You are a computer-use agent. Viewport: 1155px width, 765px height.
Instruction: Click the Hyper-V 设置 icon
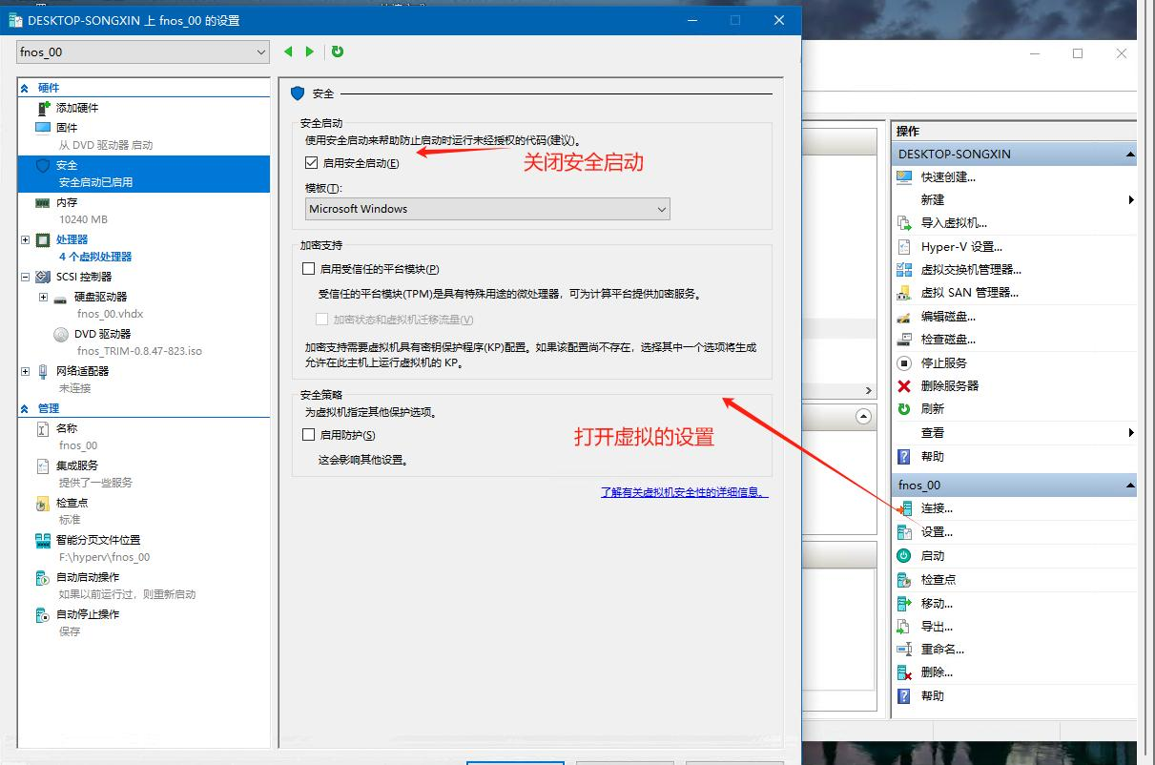pyautogui.click(x=904, y=247)
